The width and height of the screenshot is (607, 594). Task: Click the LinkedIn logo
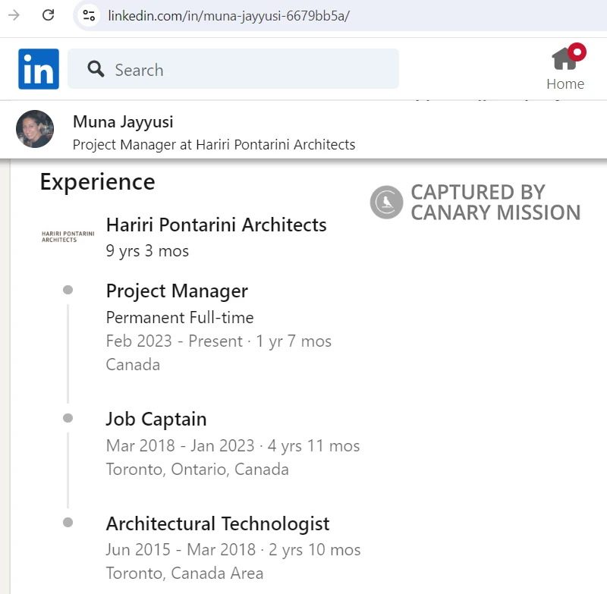click(39, 69)
